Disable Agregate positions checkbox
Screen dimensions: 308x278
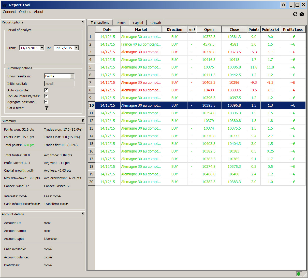46,102
